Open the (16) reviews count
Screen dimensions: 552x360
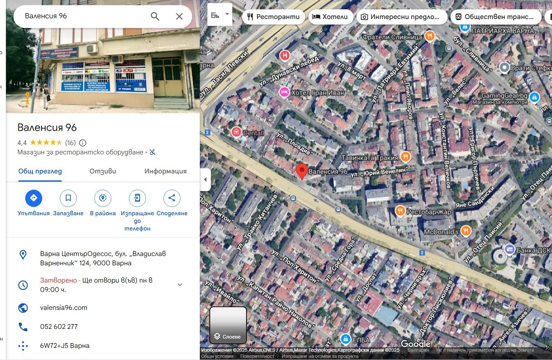point(71,143)
